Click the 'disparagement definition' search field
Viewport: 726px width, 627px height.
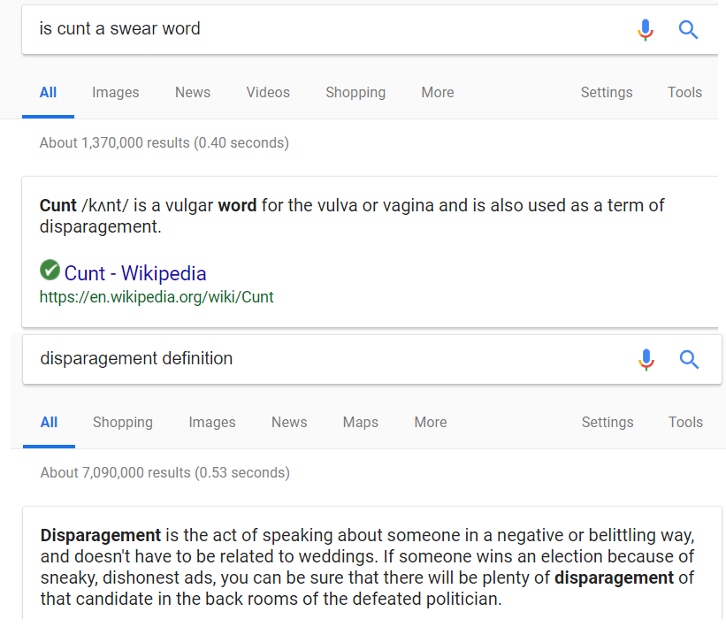pyautogui.click(x=325, y=359)
